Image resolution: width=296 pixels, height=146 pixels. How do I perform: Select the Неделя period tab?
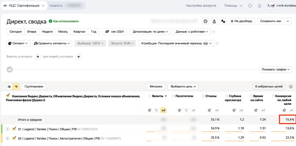tap(47, 32)
